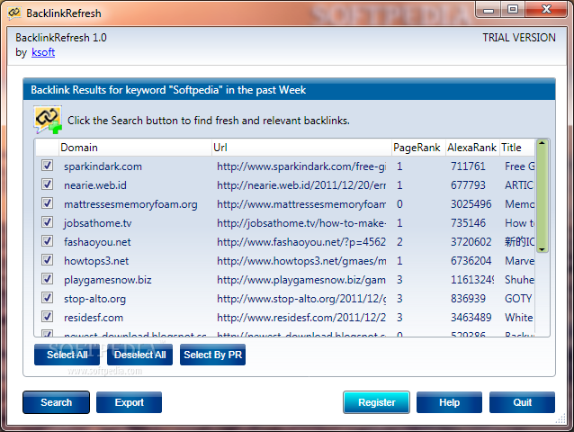
Task: Minimize the BacklinkRefresh window
Action: coord(489,10)
